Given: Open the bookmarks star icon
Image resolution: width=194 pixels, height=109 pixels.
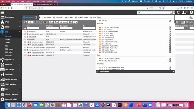Looking at the screenshot, I should 191,18.
